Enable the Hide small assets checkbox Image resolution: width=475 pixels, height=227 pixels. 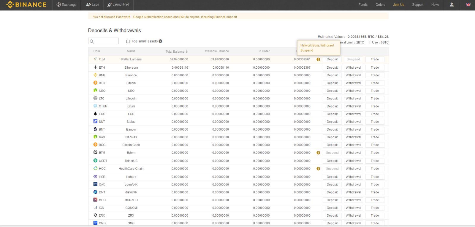(x=128, y=41)
